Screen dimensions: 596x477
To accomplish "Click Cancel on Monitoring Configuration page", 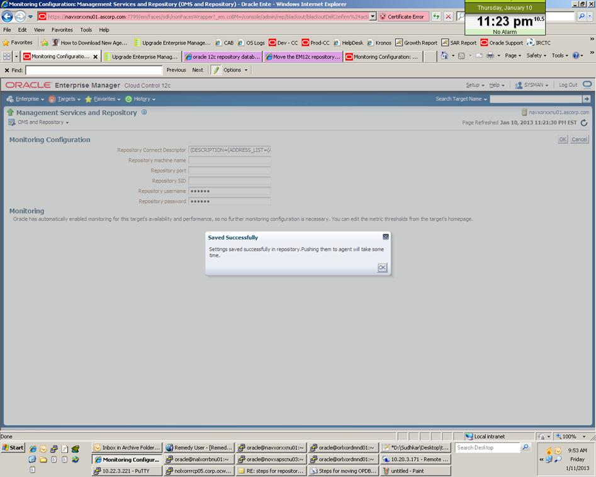I will tap(579, 140).
